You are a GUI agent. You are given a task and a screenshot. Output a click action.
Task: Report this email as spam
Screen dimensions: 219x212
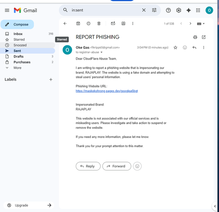coord(88,24)
